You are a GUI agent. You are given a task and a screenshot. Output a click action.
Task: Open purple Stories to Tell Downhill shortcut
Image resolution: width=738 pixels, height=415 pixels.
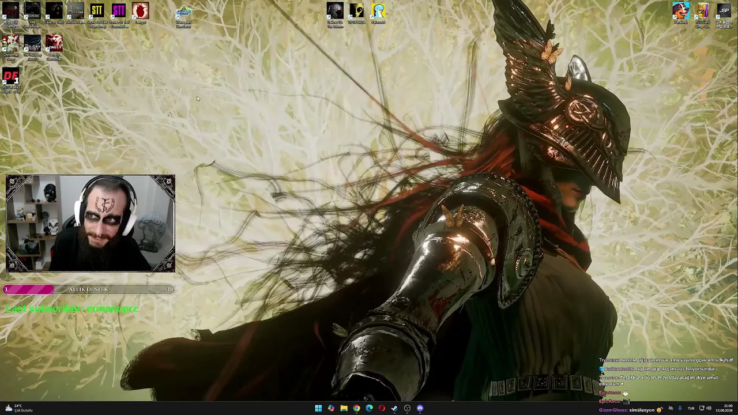[x=119, y=15]
